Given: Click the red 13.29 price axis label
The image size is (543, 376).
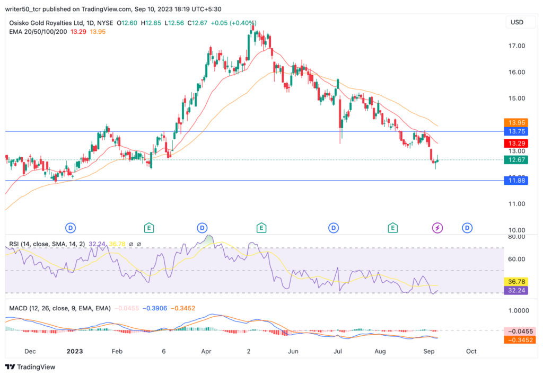Looking at the screenshot, I should click(x=516, y=143).
